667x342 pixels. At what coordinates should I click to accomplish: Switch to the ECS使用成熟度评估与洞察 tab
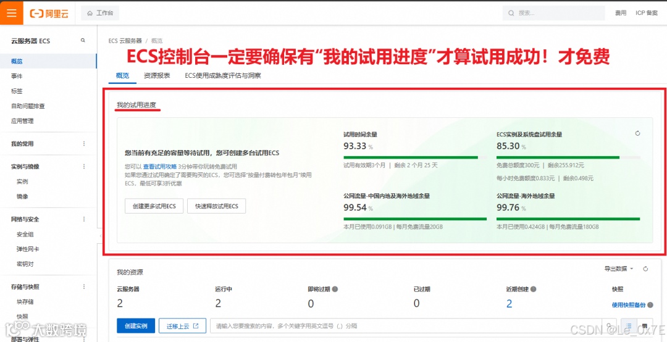[223, 76]
